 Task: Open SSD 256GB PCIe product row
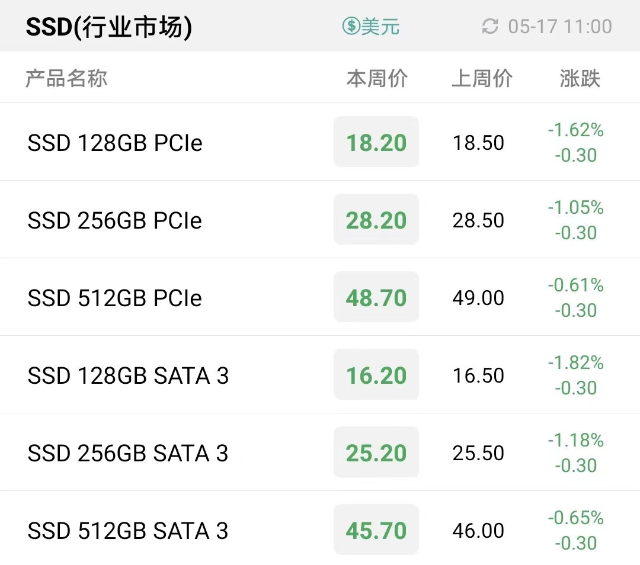(320, 219)
